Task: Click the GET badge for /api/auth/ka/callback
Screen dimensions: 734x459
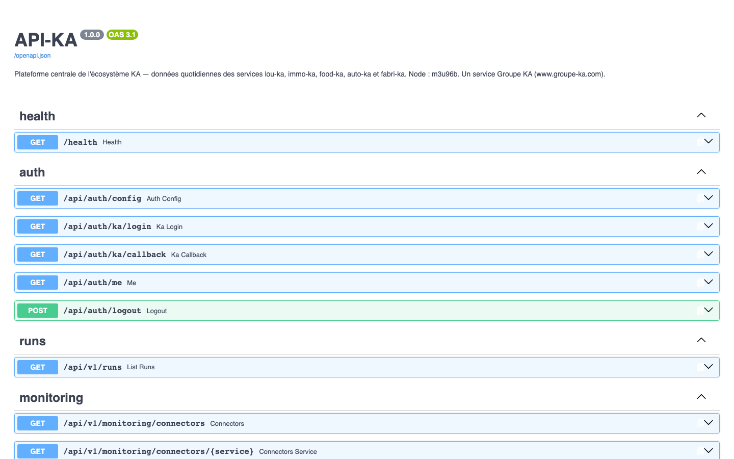Action: [x=38, y=254]
